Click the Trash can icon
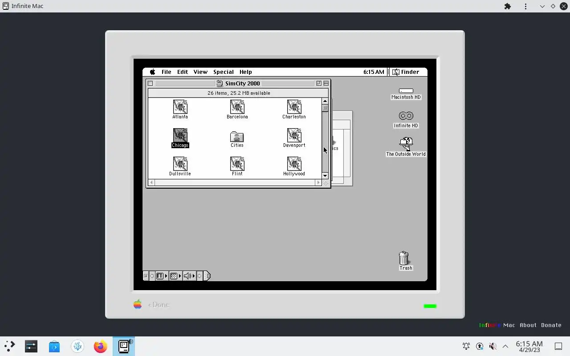The image size is (570, 356). (403, 258)
